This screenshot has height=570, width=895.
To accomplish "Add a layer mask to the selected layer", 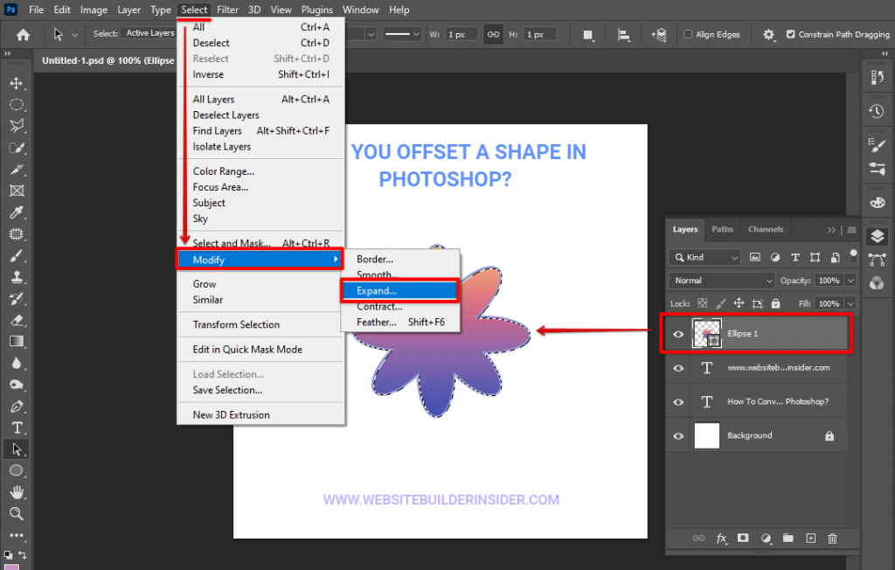I will (x=744, y=539).
